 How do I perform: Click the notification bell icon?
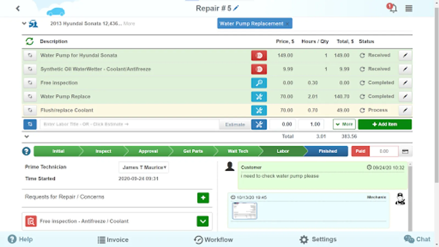pos(392,8)
